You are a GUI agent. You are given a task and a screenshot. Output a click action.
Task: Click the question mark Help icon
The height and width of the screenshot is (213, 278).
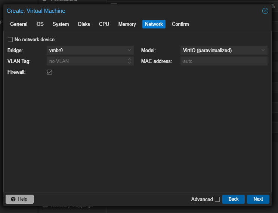pos(13,199)
